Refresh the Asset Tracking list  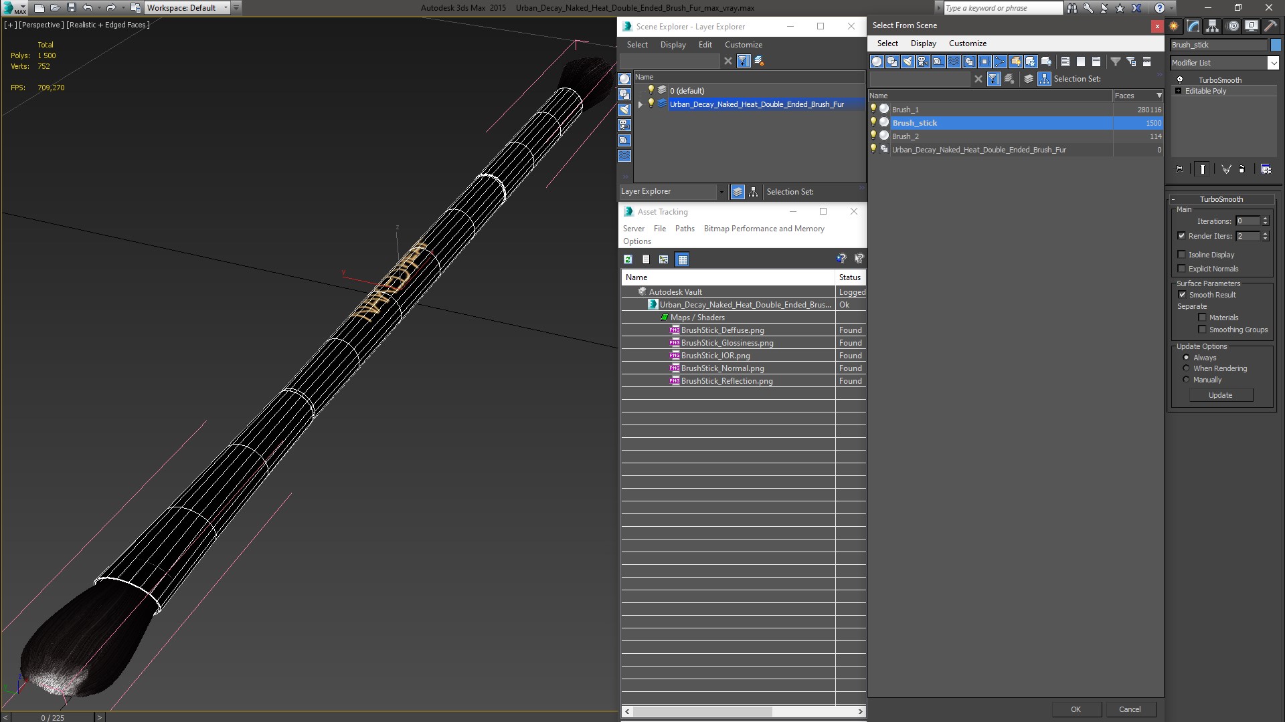(x=628, y=259)
